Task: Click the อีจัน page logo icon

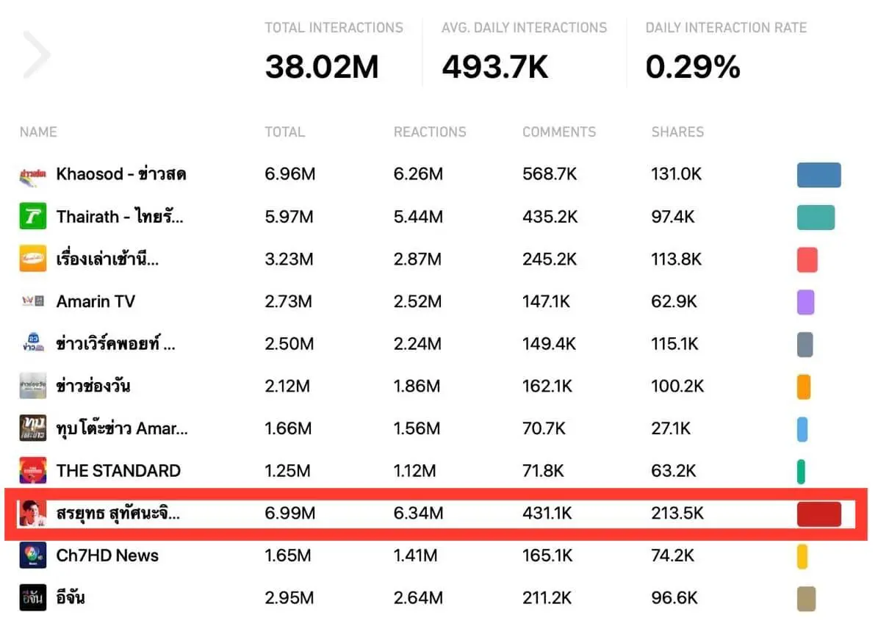Action: coord(32,598)
